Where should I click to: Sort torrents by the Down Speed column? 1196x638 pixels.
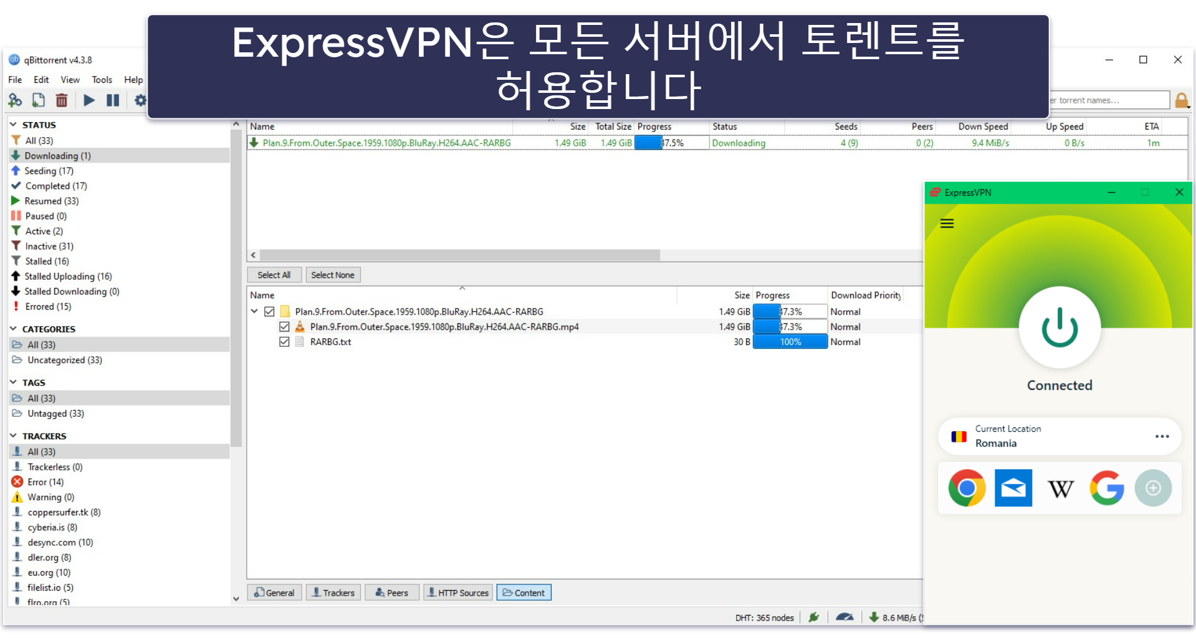[x=983, y=126]
